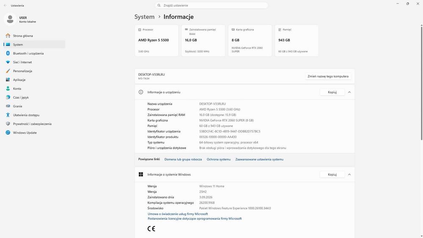
Task: Open Strona główna in the sidebar
Action: [34, 36]
